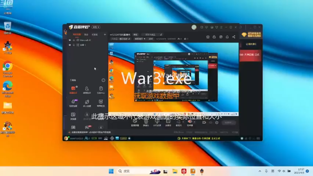
Task: Click the stream preview canvas
Action: click(x=173, y=79)
